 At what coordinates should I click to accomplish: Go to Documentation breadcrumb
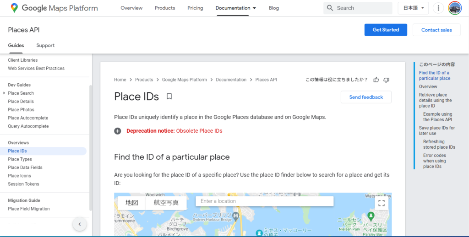[231, 80]
